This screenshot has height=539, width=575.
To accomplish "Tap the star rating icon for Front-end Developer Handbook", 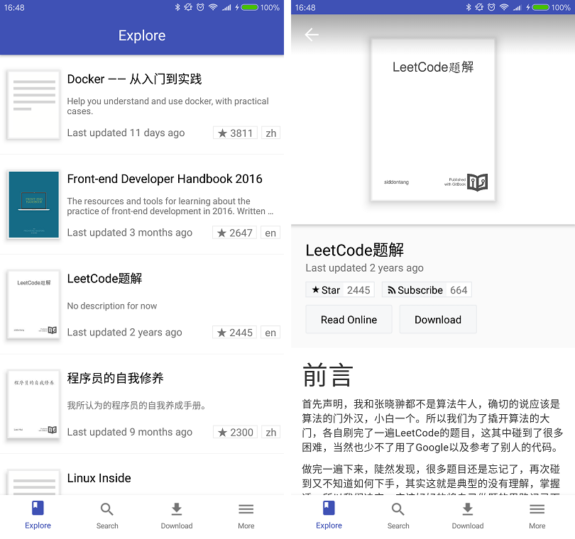I will coord(221,233).
